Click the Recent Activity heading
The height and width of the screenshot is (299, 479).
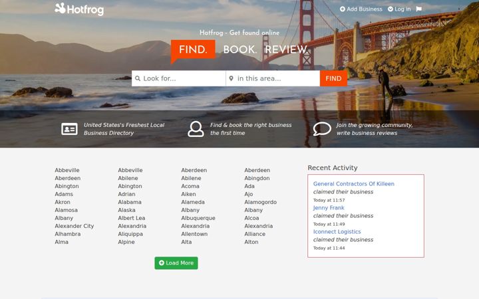tap(333, 168)
